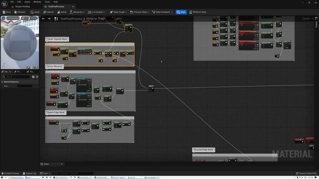Click the Material Graph breadcrumb
Screen dimensions: 319x179
[x=96, y=18]
